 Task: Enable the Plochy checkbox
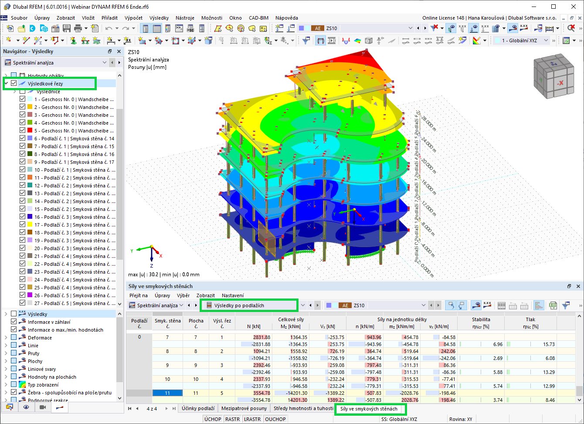point(14,361)
